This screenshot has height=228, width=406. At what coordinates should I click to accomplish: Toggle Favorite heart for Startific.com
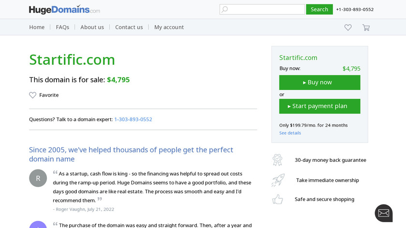point(33,95)
